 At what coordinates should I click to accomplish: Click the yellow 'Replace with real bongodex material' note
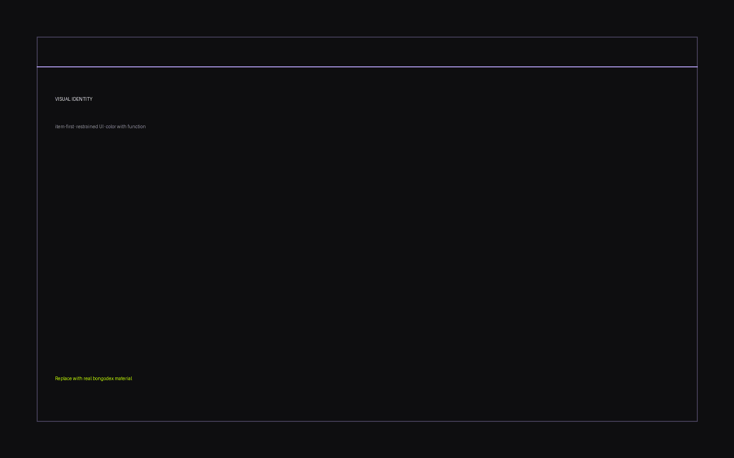coord(94,378)
